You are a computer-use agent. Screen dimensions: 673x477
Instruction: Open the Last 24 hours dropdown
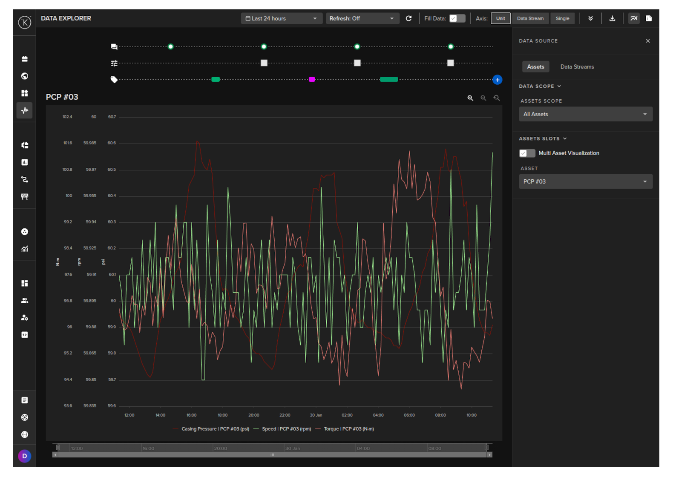[x=281, y=18]
